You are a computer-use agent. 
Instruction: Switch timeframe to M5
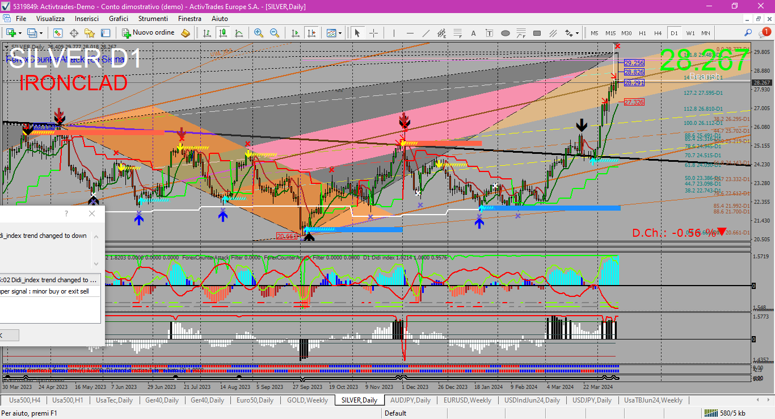[x=594, y=33]
